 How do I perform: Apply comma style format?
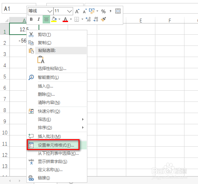pyautogui.click(x=110, y=11)
